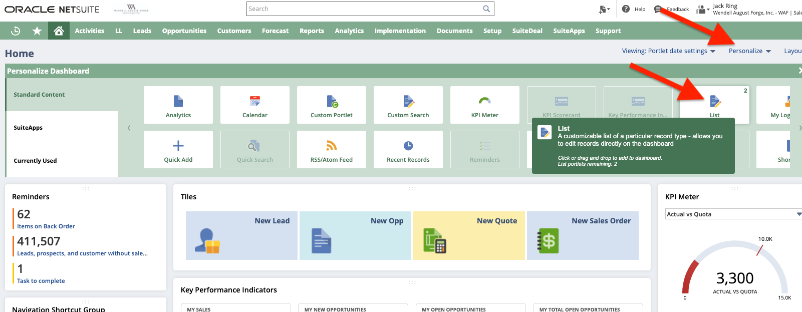Open the Help question mark icon
The width and height of the screenshot is (802, 312).
[626, 9]
